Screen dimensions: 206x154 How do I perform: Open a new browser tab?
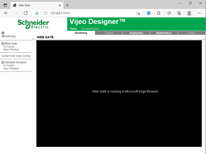[x=67, y=5]
